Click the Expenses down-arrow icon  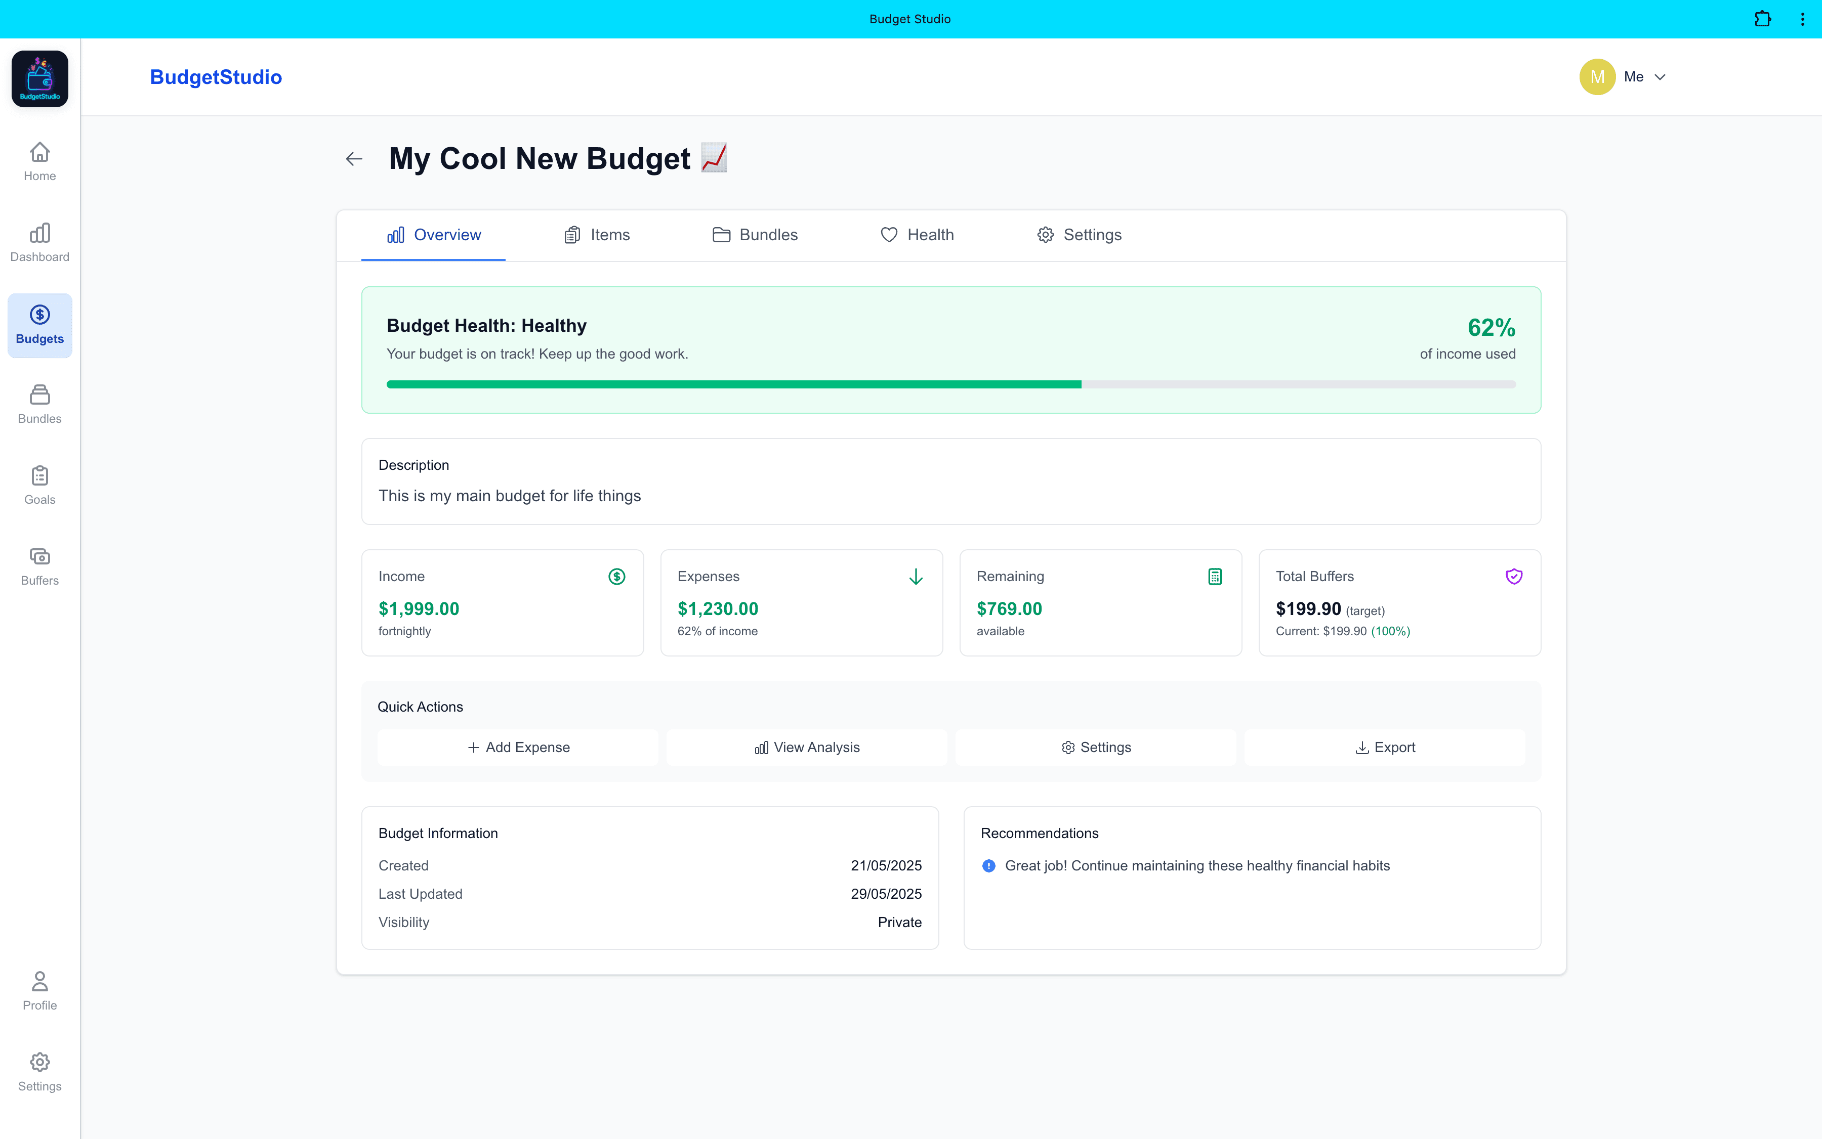pos(916,577)
